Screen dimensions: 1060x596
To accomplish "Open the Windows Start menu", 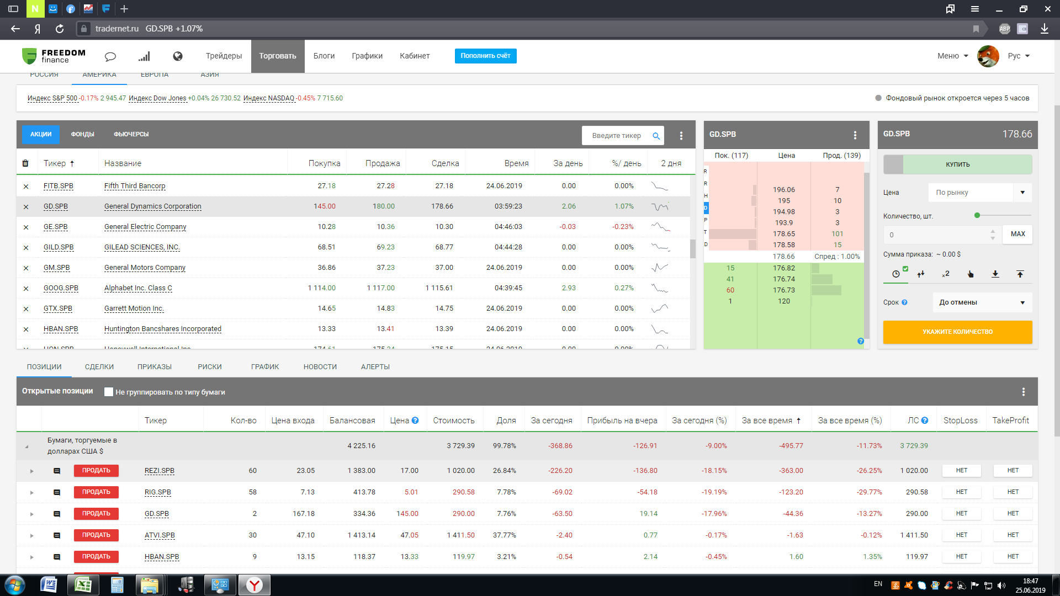I will tap(15, 585).
